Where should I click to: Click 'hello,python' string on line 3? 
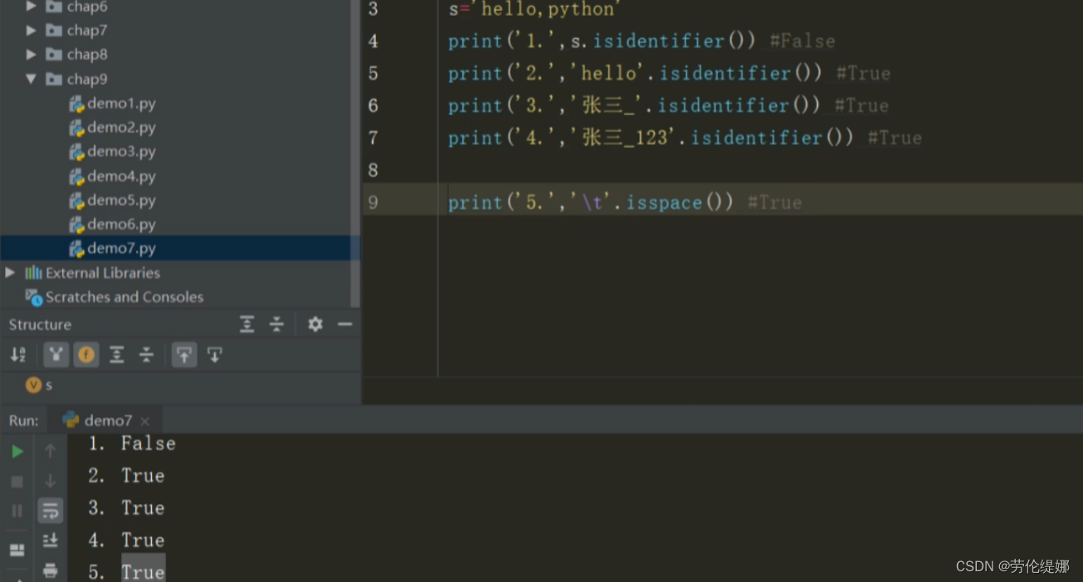[x=546, y=9]
